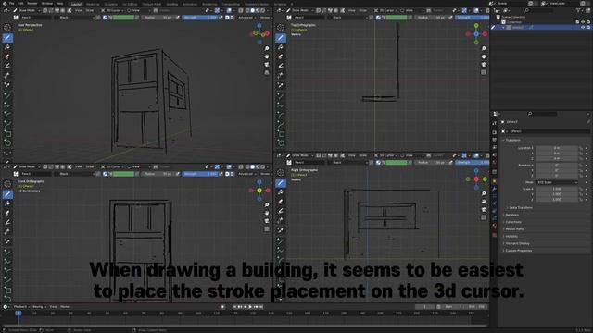Image resolution: width=593 pixels, height=333 pixels.
Task: Switch to the Animation workspace tab
Action: (x=190, y=4)
